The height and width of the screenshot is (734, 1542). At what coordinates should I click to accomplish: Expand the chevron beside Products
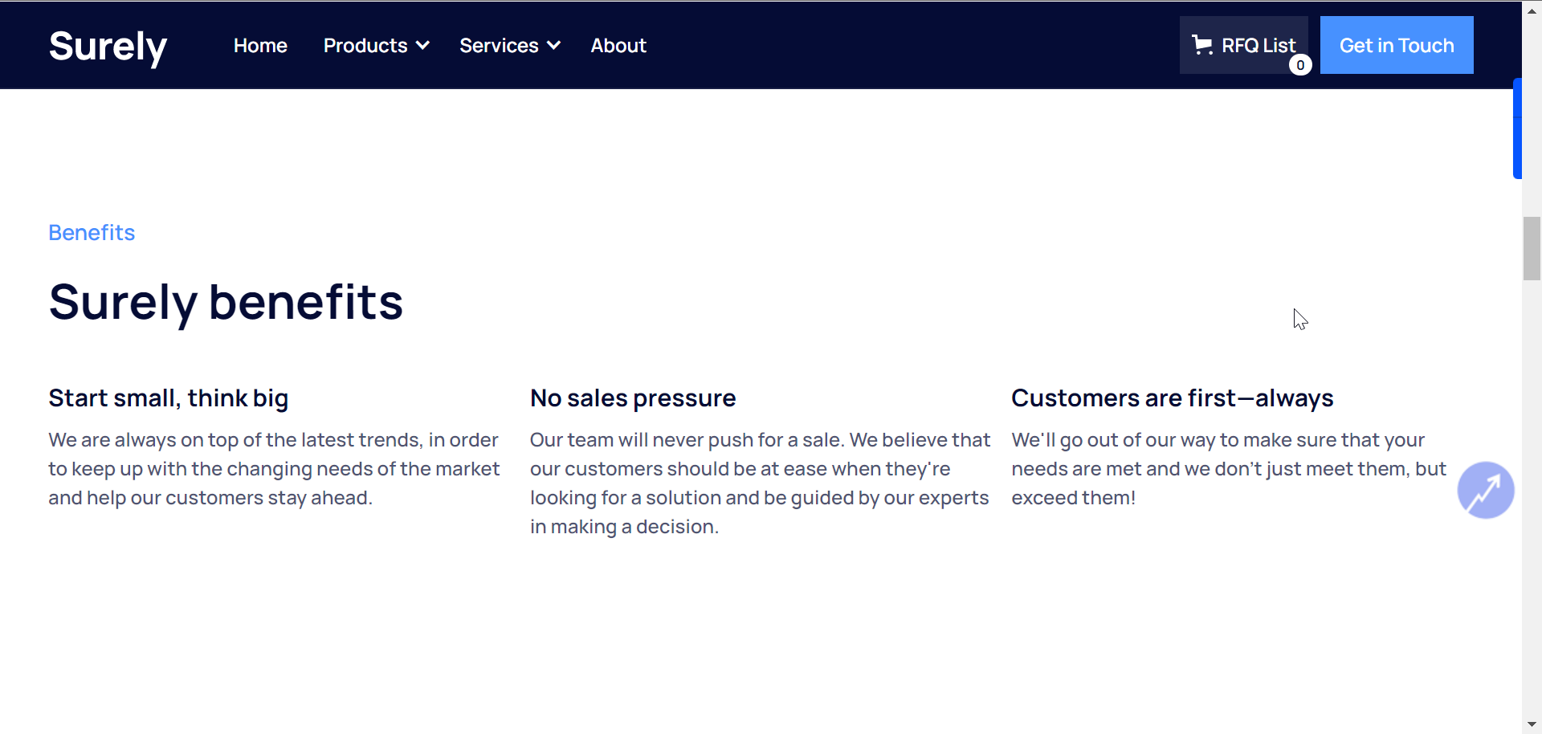(x=423, y=46)
